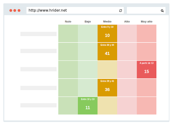174x125 pixels.
Task: Click the http://www.hrider.net address bar
Action: coord(75,10)
